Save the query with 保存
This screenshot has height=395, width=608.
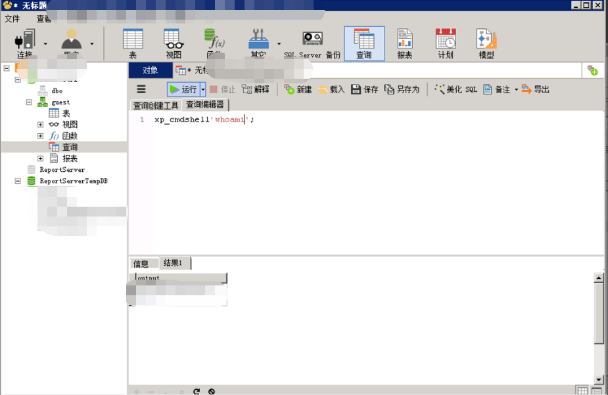pos(365,89)
